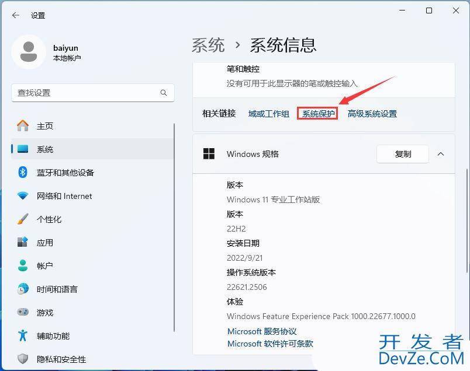Click the Windows logo icon in specifications
The image size is (470, 371).
click(209, 154)
